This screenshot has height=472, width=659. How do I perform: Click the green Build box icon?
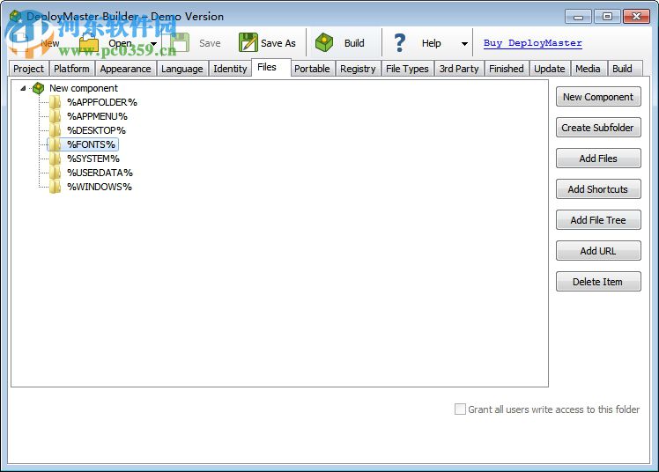[x=324, y=43]
